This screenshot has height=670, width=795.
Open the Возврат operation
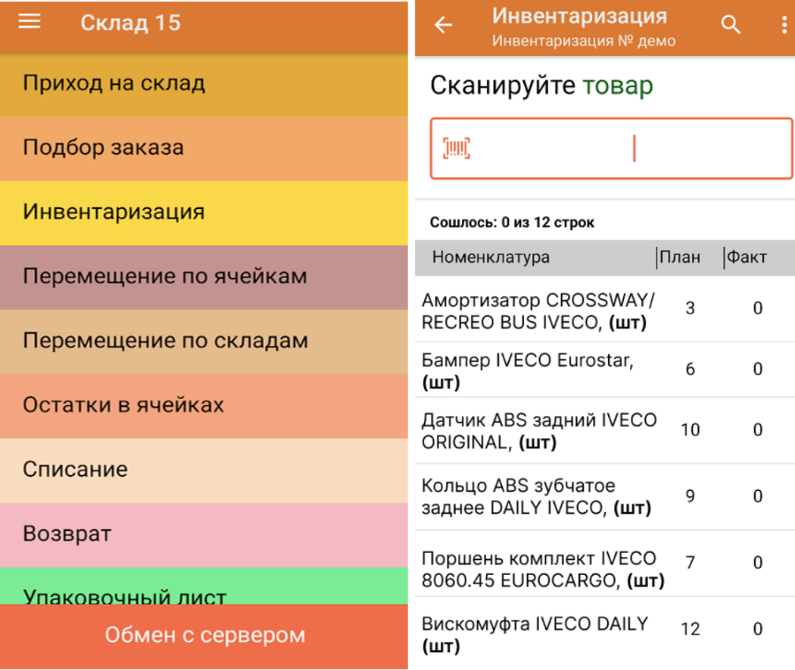tap(203, 535)
